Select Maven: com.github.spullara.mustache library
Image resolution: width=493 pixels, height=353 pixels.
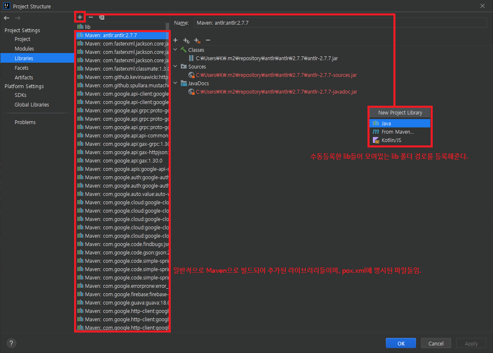122,85
